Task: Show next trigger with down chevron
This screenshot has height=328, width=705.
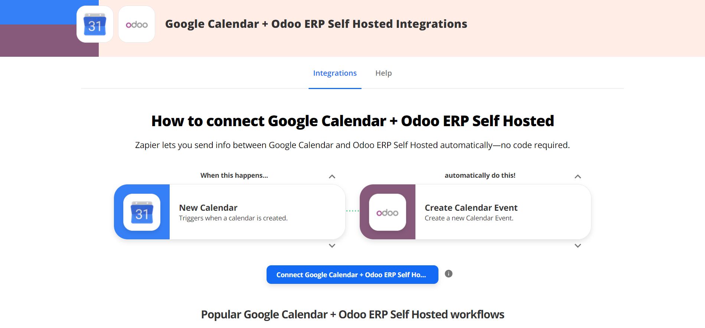Action: [x=332, y=246]
